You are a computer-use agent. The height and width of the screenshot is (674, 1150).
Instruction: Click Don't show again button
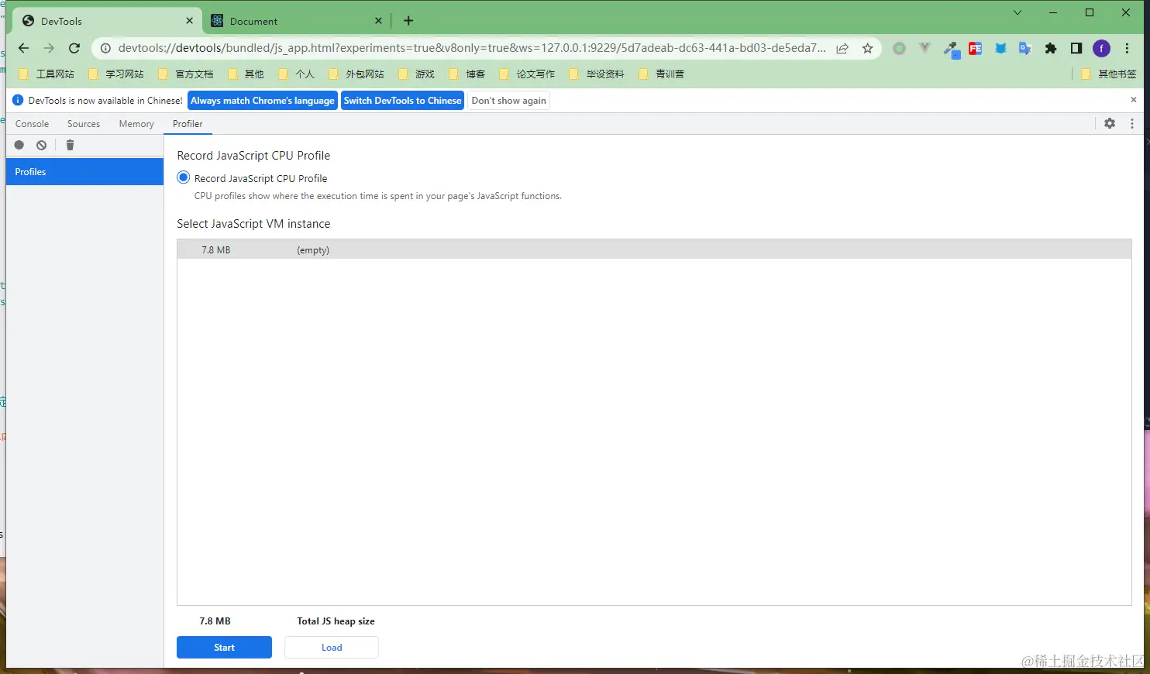pyautogui.click(x=508, y=101)
